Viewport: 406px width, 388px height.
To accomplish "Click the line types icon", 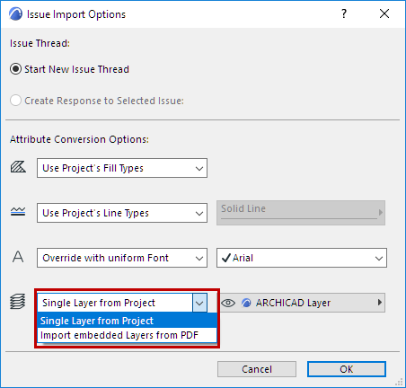I will click(18, 212).
